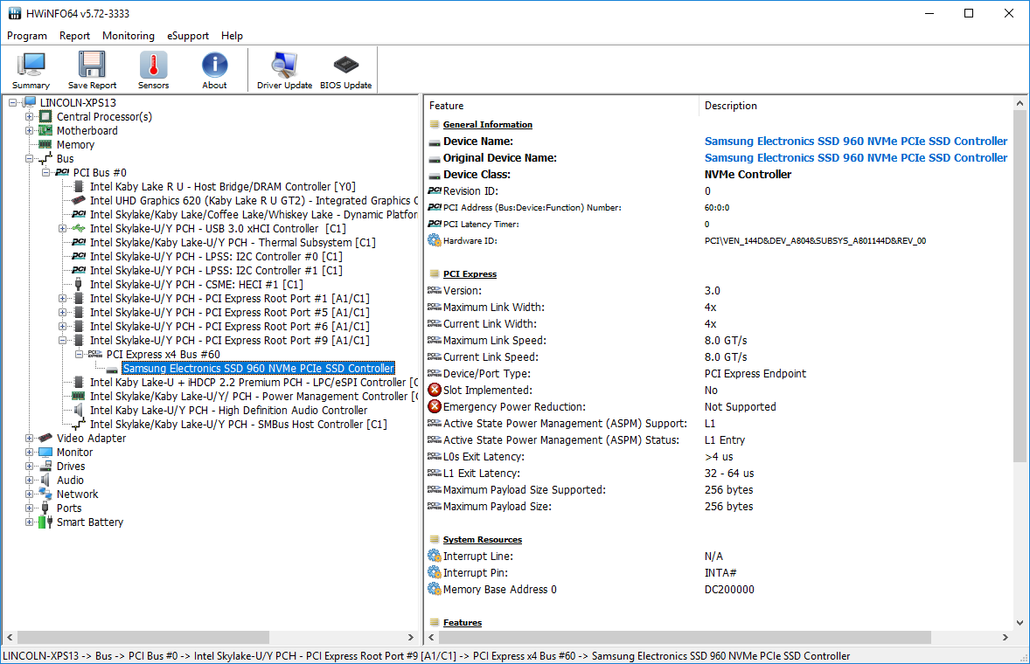Open the eSupport menu
This screenshot has width=1030, height=664.
(188, 36)
